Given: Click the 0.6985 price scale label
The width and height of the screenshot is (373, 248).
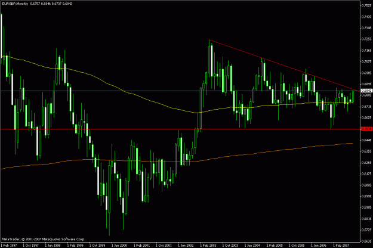Looking at the screenshot, I should (366, 73).
